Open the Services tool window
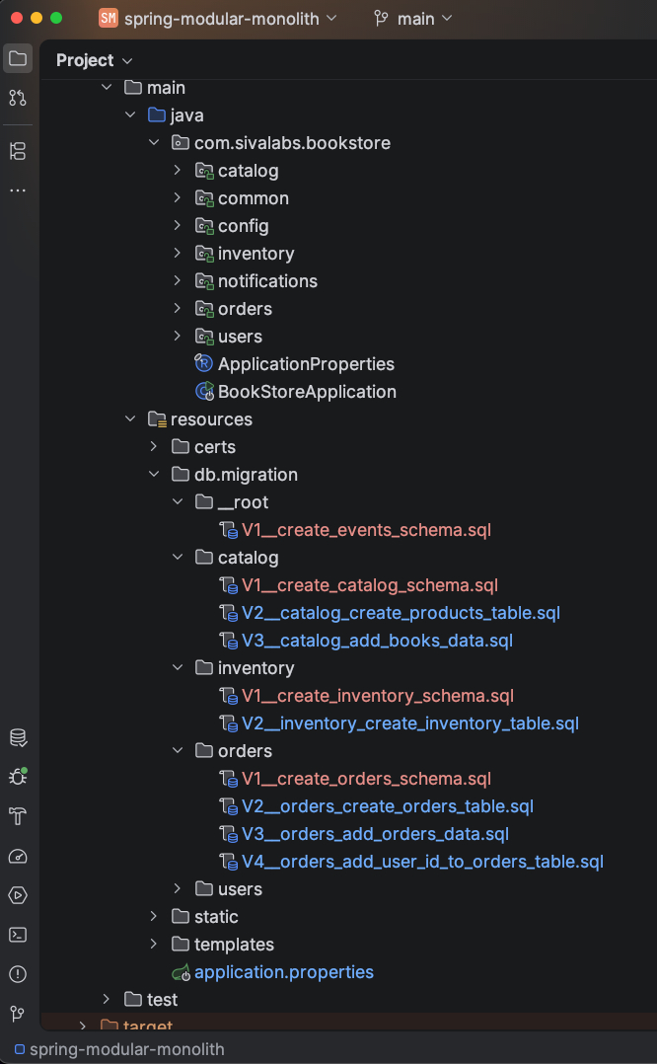 (x=18, y=895)
